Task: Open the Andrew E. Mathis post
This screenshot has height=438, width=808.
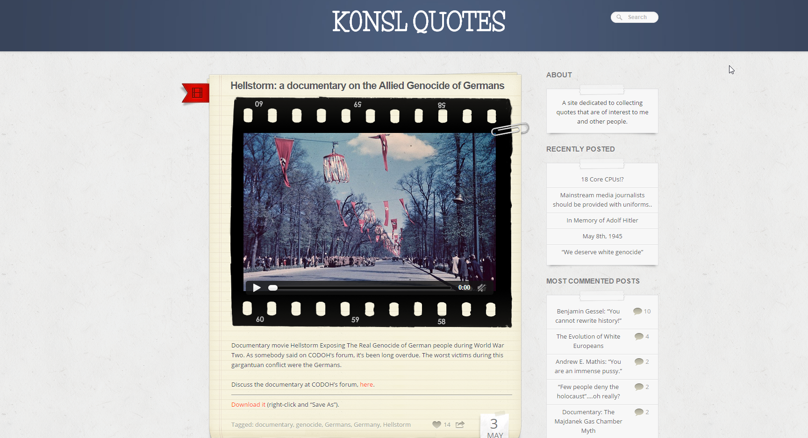Action: point(588,366)
